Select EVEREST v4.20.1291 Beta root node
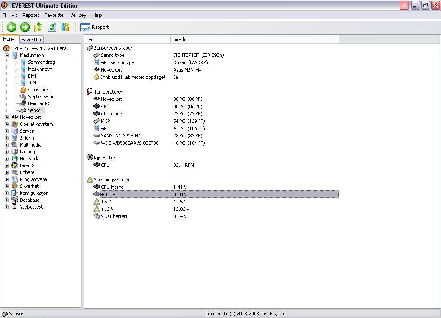441x318 pixels. pyautogui.click(x=39, y=48)
